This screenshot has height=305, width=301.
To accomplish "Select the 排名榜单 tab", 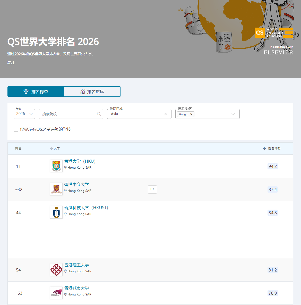I will click(x=36, y=92).
